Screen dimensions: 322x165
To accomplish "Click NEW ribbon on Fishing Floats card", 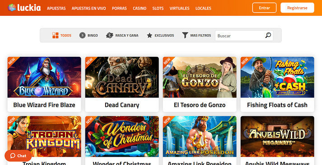I will pos(245,61).
